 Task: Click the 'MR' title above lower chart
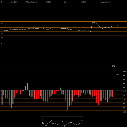tap(113, 66)
